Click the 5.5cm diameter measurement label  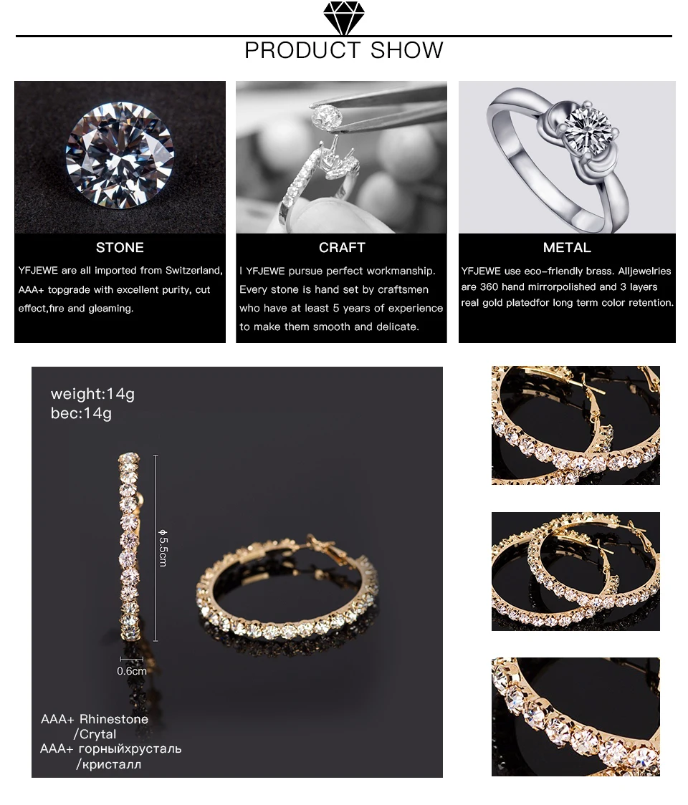[163, 548]
